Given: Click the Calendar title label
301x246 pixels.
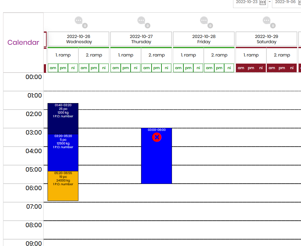Looking at the screenshot, I should pyautogui.click(x=23, y=43).
